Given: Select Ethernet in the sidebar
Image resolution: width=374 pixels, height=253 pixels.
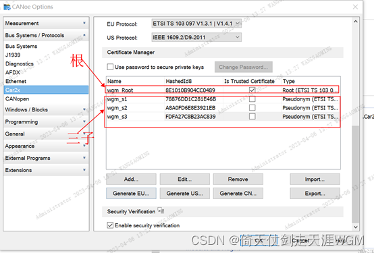Looking at the screenshot, I should 16,82.
